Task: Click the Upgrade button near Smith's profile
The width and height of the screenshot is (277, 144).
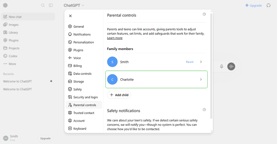Action: (45, 138)
